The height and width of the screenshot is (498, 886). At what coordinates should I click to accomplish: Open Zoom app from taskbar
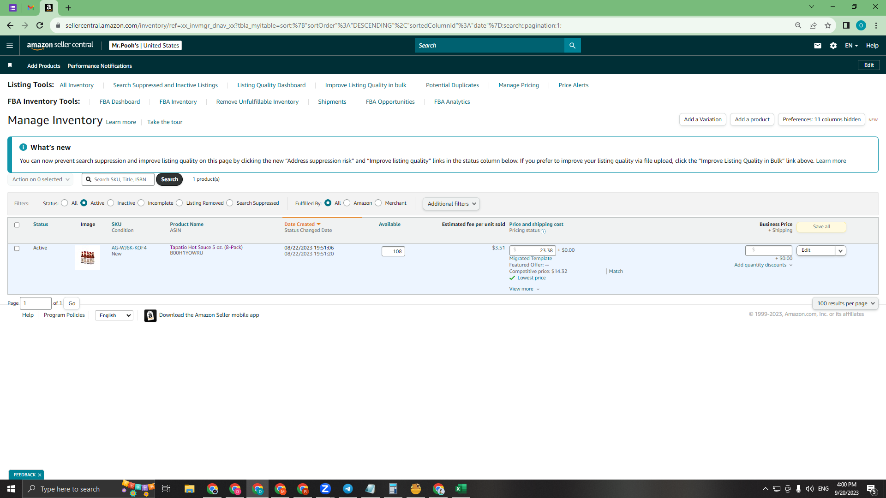pyautogui.click(x=325, y=489)
